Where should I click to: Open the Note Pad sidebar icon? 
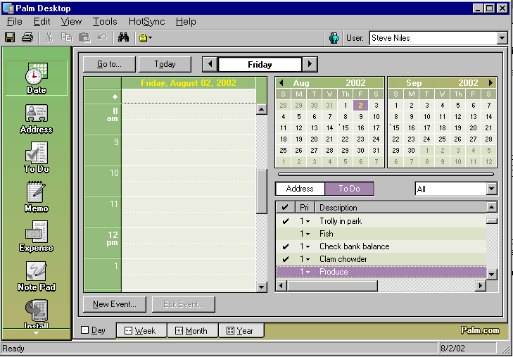(x=37, y=277)
